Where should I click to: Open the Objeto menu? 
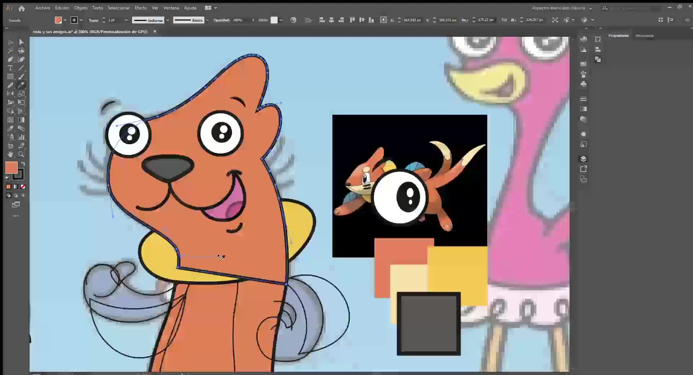click(81, 8)
